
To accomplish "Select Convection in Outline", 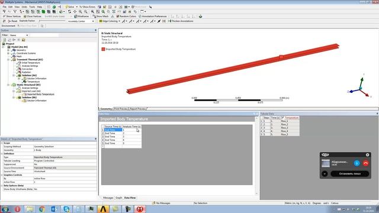I will pos(27,69).
